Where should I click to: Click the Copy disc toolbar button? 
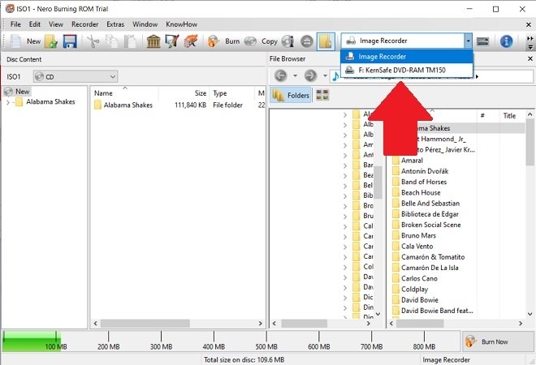click(262, 41)
